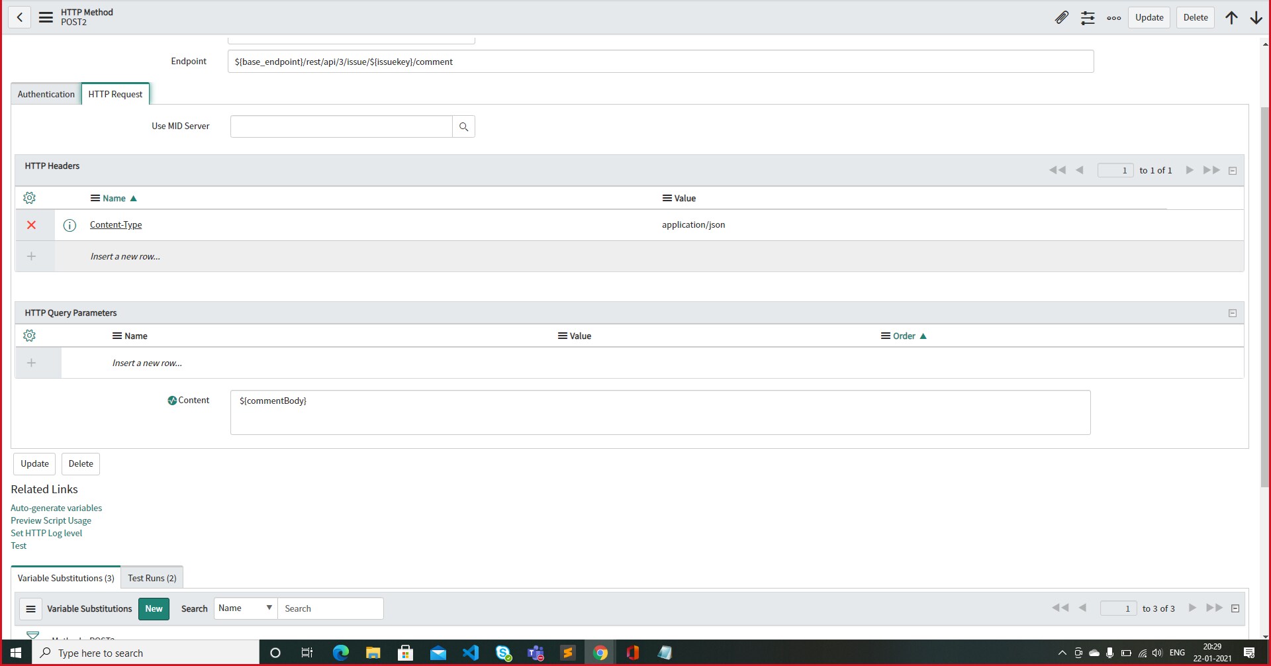Select the HTTP Request tab
Viewport: 1271px width, 666px height.
(x=115, y=94)
